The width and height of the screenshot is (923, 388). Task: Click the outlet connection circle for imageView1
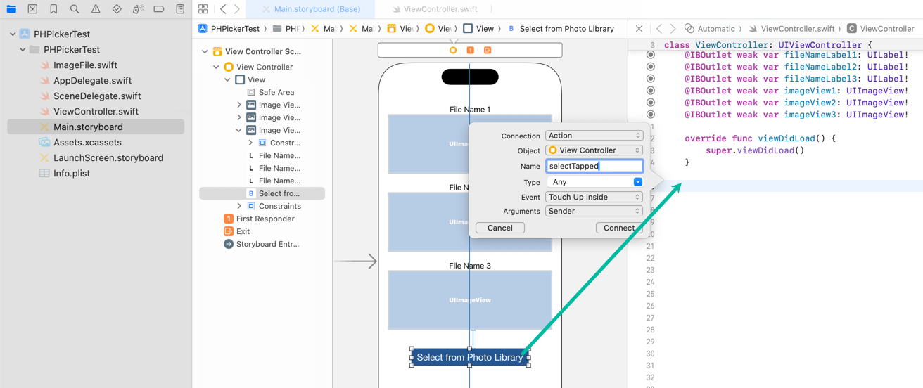point(651,91)
